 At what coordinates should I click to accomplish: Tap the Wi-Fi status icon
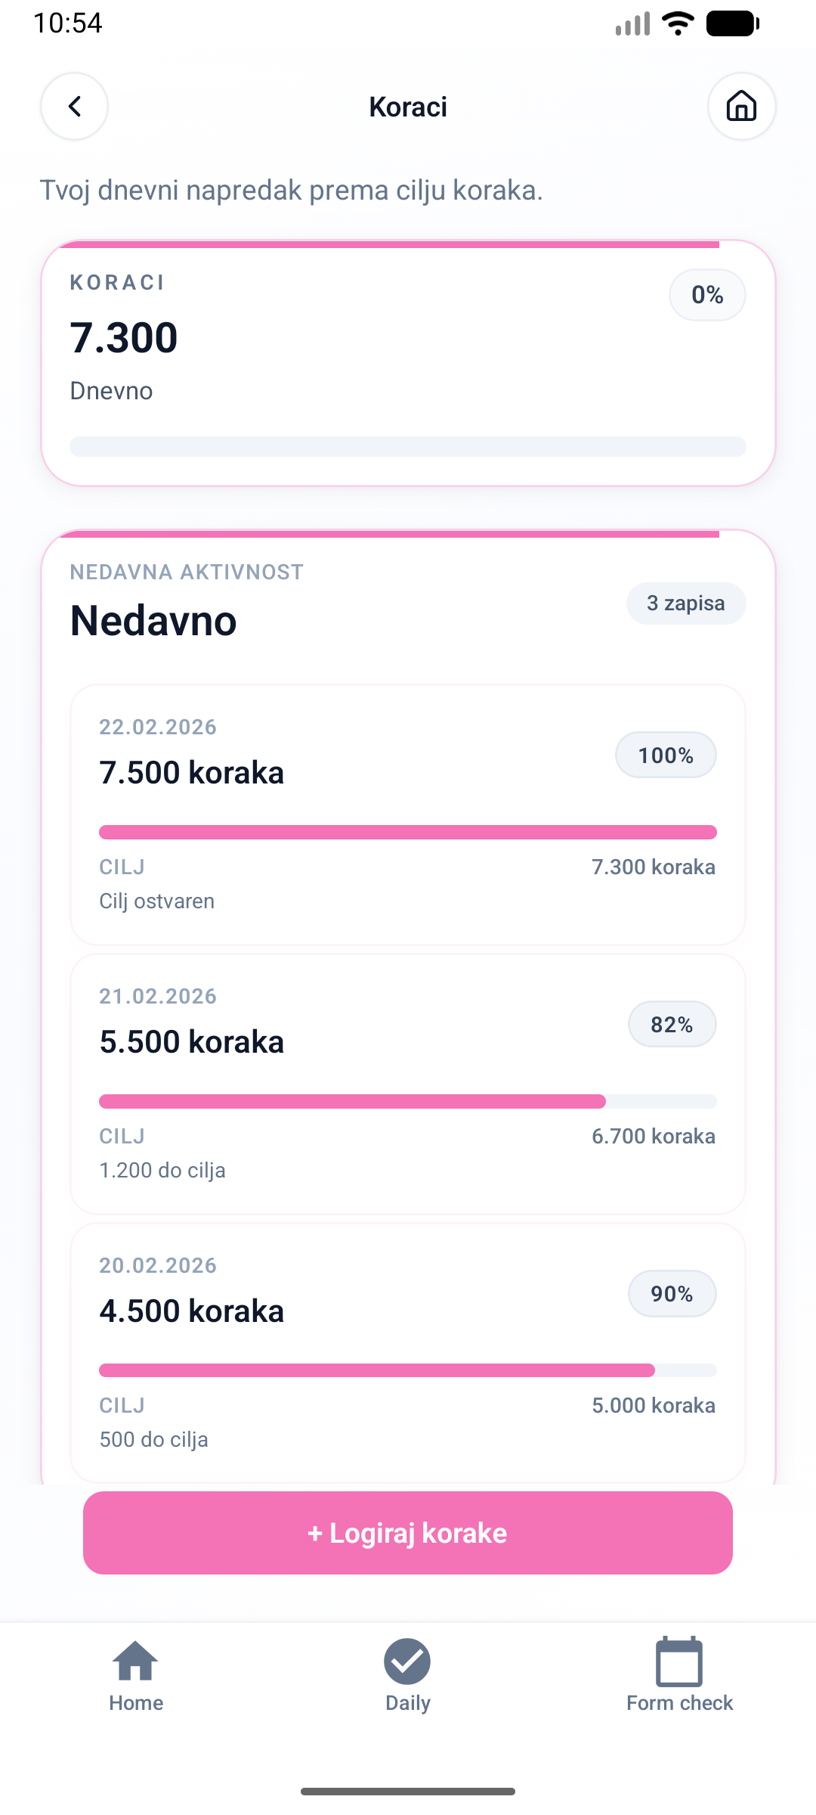(678, 23)
